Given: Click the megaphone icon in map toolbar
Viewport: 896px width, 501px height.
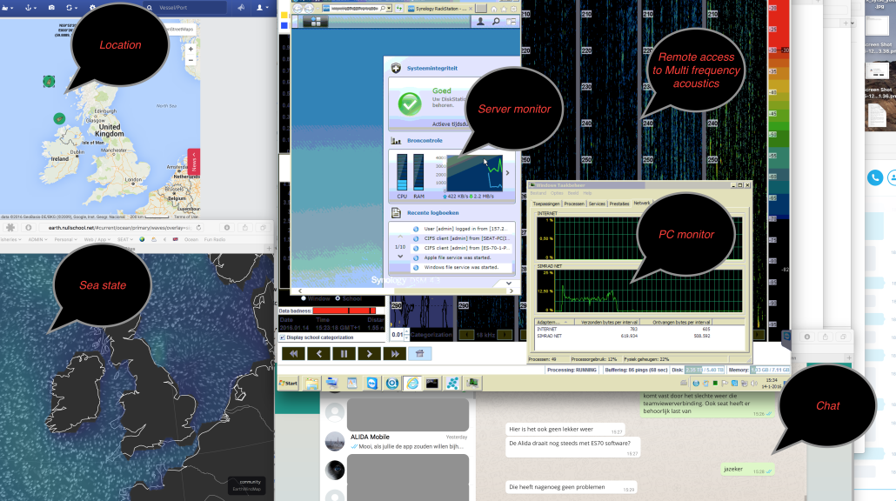Looking at the screenshot, I should 241,8.
